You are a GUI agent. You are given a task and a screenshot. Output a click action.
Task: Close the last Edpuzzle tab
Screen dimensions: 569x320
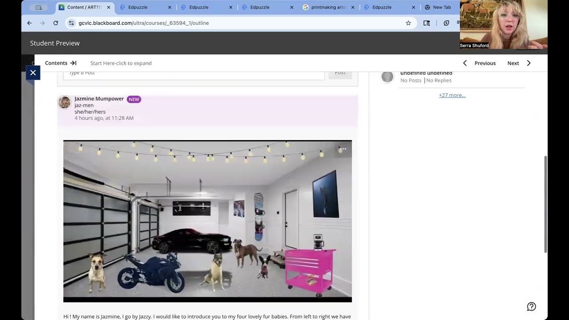click(413, 7)
